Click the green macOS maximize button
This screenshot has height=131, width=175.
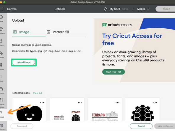(4, 2)
